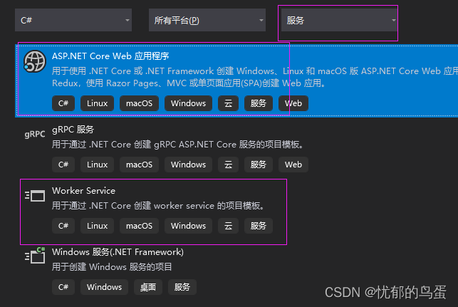
Task: Click the Linux tag under Worker Service
Action: tap(98, 226)
